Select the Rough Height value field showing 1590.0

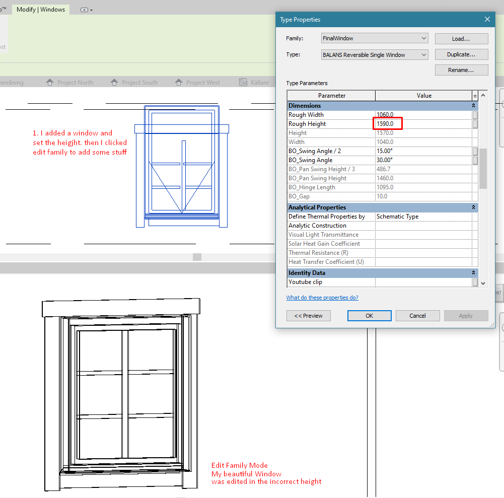(x=387, y=123)
